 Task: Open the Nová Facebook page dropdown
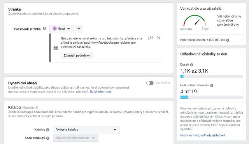pyautogui.click(x=61, y=28)
